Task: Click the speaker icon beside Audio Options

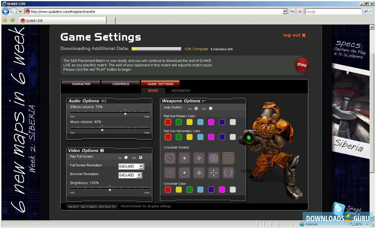Action: tap(104, 101)
